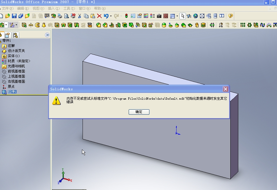Save the part with the floppy icon

[x=14, y=16]
